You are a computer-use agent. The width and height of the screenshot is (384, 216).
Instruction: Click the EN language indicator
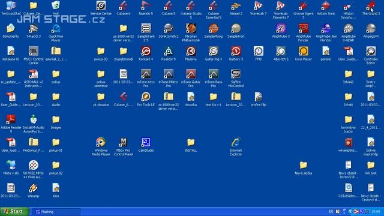coord(331,212)
